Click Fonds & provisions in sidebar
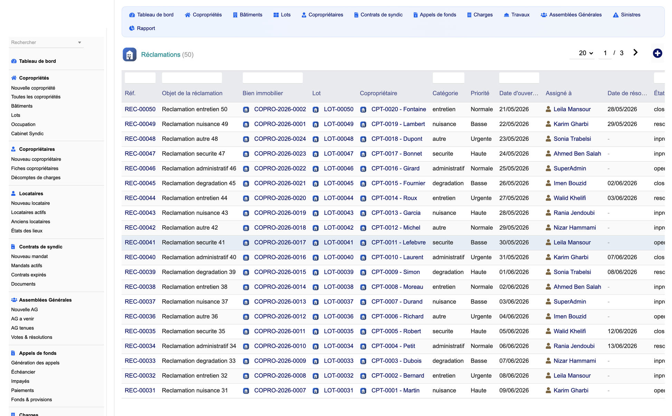The height and width of the screenshot is (416, 672). (31, 399)
